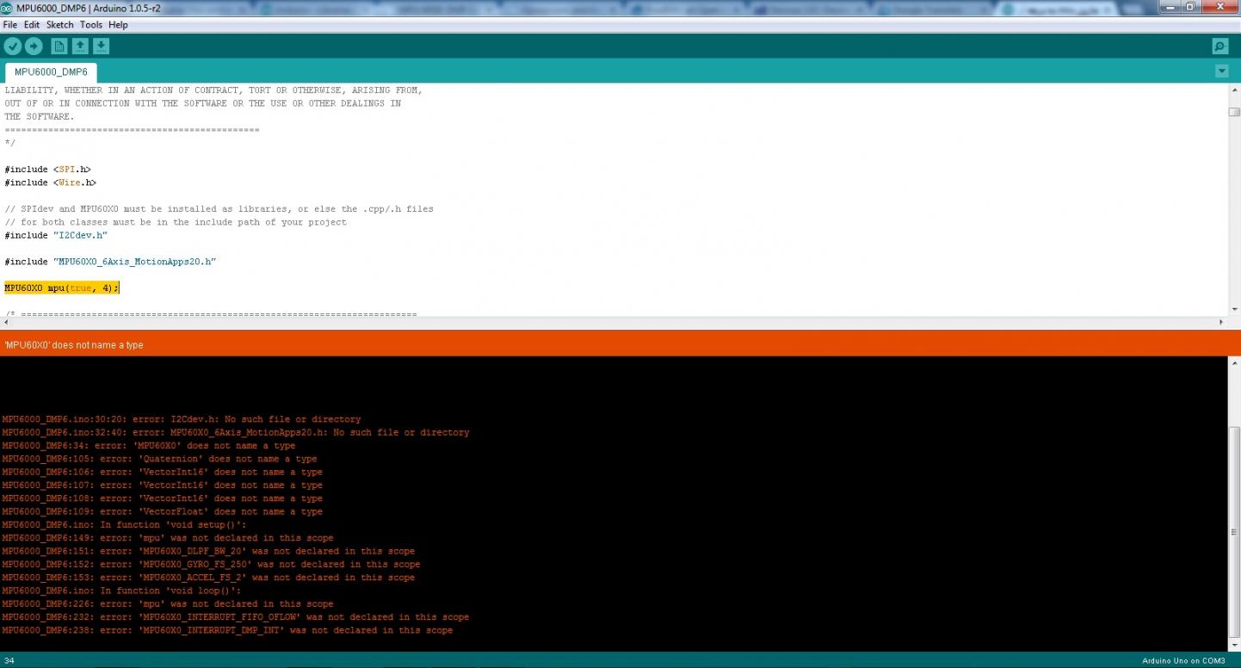Click the editor horizontal scrollbar right arrow

(x=1221, y=322)
